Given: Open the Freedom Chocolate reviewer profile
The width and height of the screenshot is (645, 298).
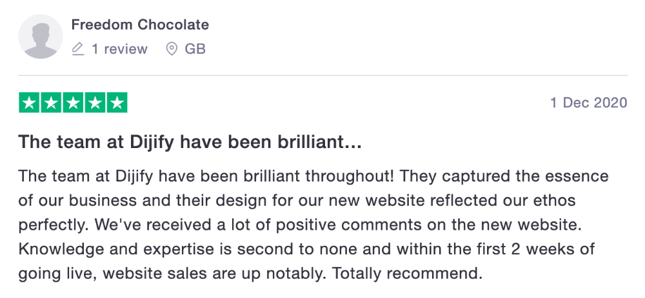Looking at the screenshot, I should coord(140,24).
